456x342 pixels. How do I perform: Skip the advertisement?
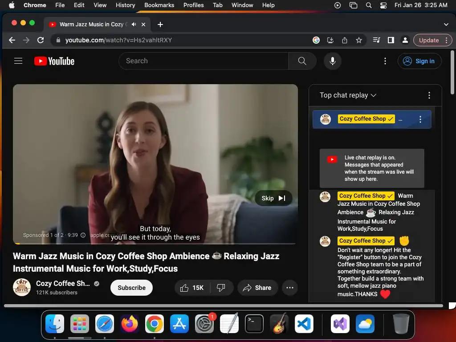click(x=273, y=198)
